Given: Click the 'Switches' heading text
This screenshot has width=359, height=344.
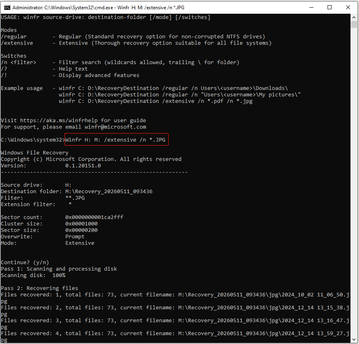Looking at the screenshot, I should [13, 56].
